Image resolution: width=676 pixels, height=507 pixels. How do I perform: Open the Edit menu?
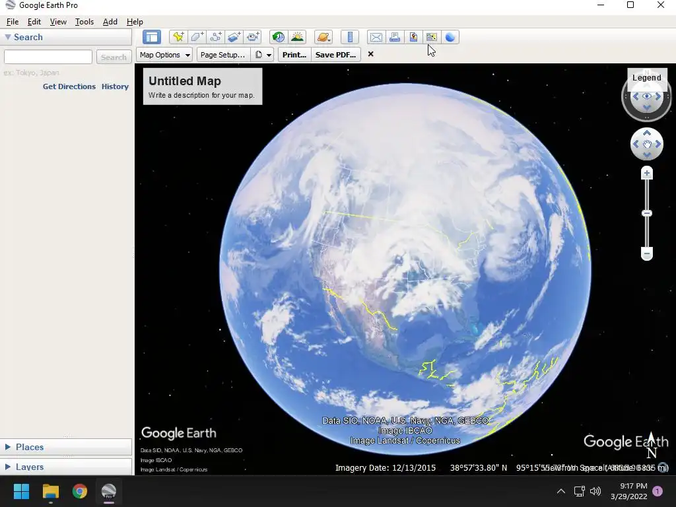34,22
